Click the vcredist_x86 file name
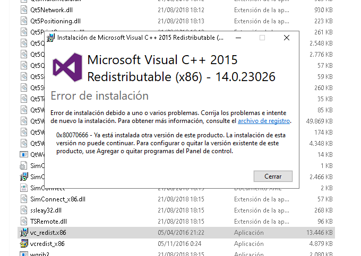This screenshot has width=361, height=256. click(48, 244)
